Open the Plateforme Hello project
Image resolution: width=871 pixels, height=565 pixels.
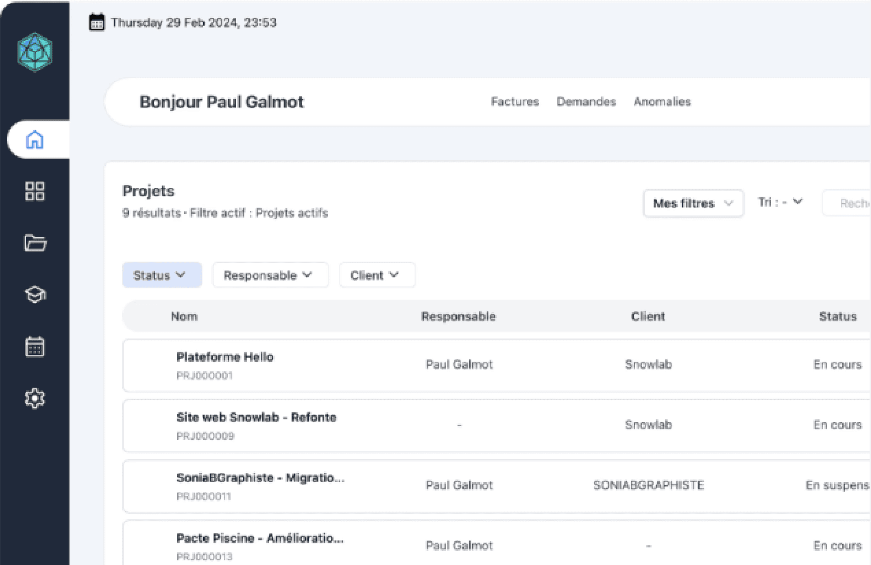click(225, 357)
